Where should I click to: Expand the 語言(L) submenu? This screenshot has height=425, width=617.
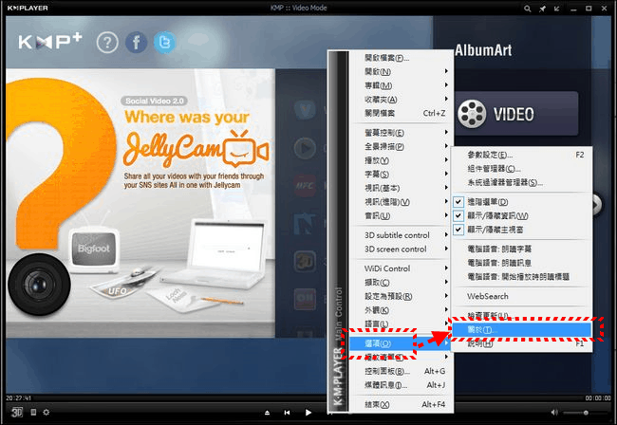(x=402, y=323)
